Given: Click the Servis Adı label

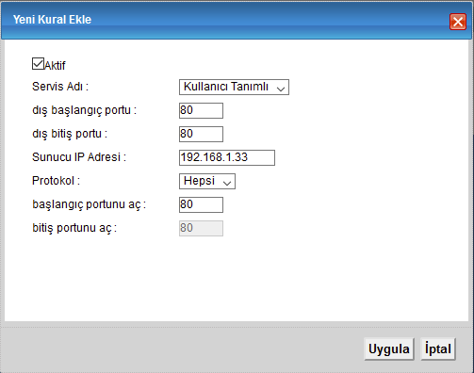Looking at the screenshot, I should click(60, 87).
